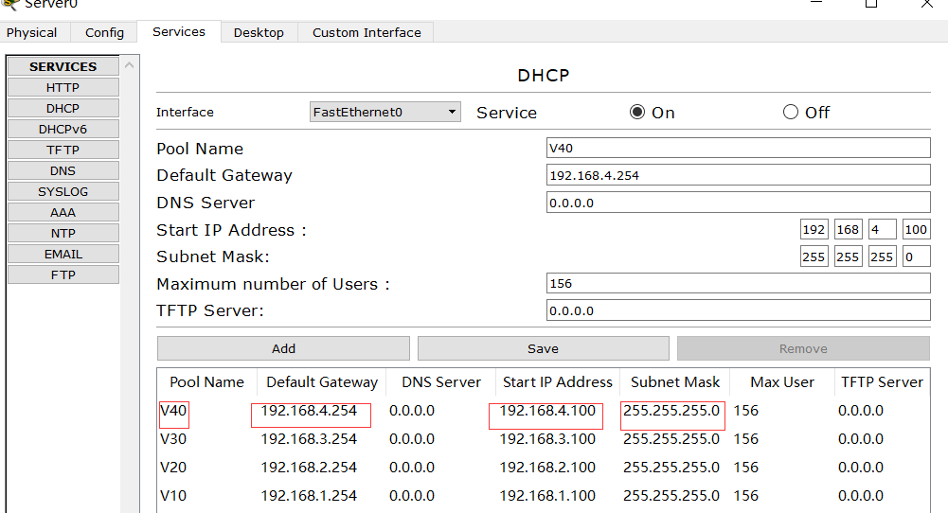Click TFTP Server column header

(x=882, y=382)
